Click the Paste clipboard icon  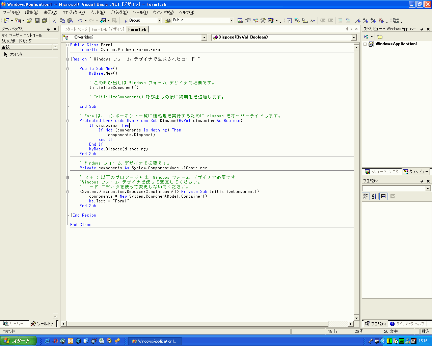click(70, 21)
